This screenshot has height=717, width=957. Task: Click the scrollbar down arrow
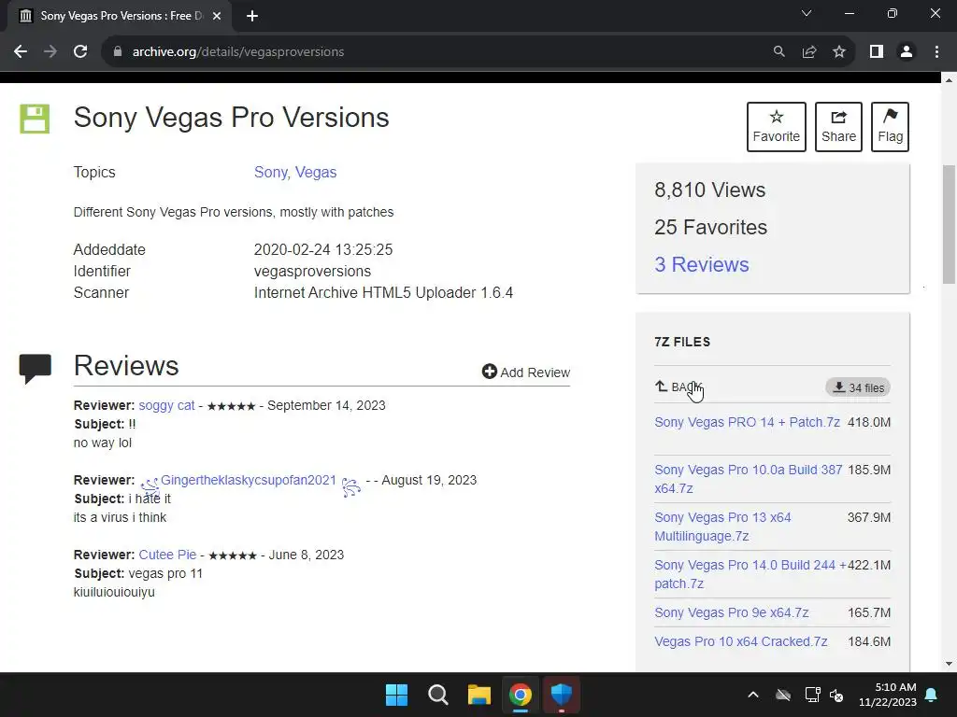tap(949, 664)
